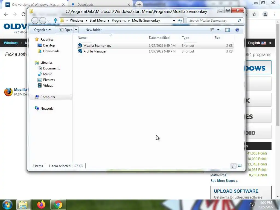Click the Explorer forward navigation button
The height and width of the screenshot is (210, 280).
pyautogui.click(x=42, y=21)
